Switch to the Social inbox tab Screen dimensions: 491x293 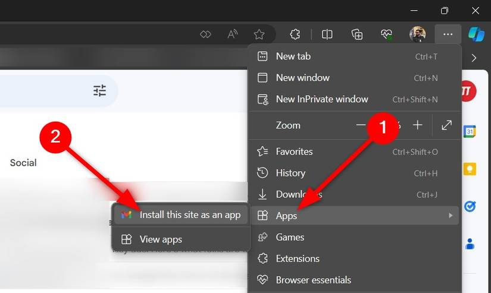click(23, 163)
